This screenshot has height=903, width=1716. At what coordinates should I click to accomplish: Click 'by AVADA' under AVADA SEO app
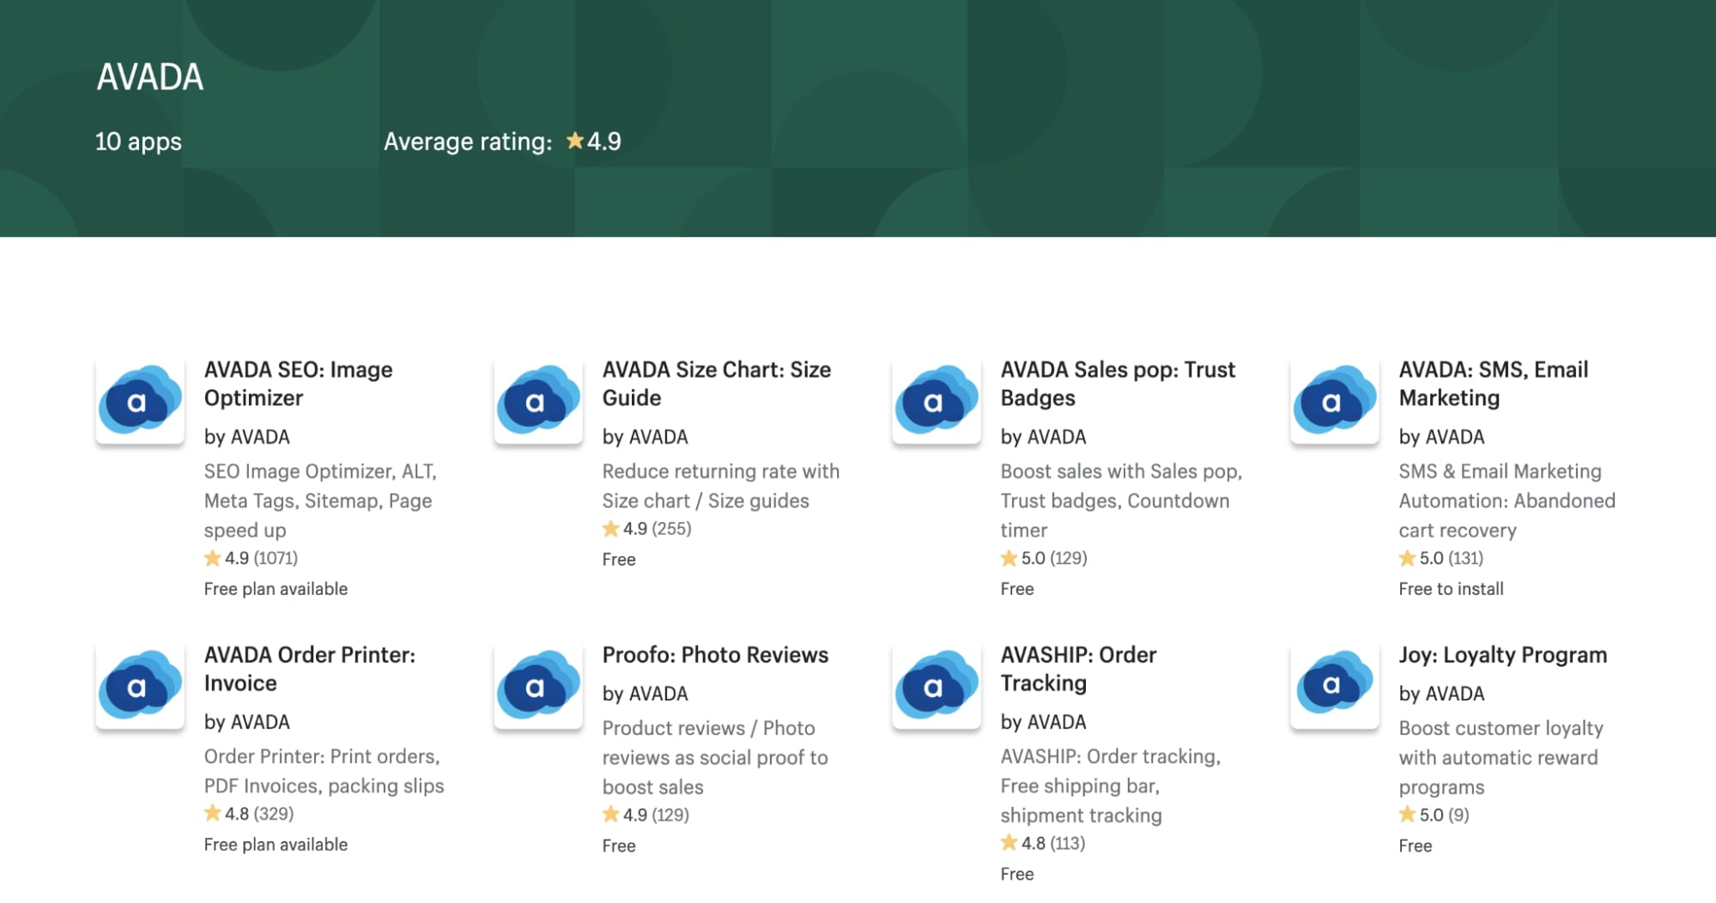pos(247,437)
